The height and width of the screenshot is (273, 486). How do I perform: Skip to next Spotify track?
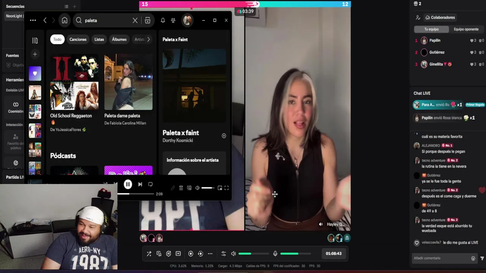(140, 184)
